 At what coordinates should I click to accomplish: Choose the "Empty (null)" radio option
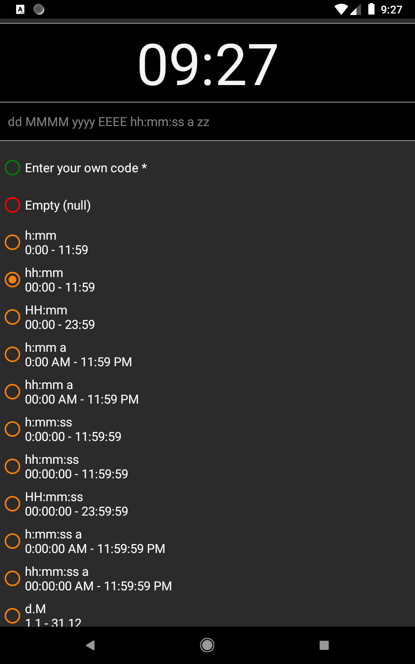coord(12,205)
